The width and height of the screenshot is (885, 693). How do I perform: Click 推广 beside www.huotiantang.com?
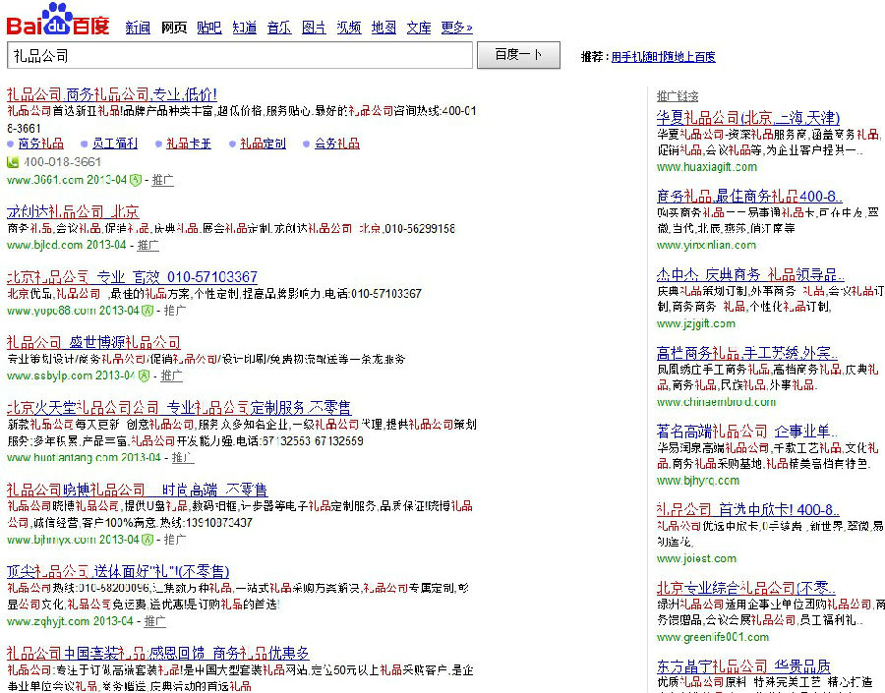pyautogui.click(x=183, y=458)
